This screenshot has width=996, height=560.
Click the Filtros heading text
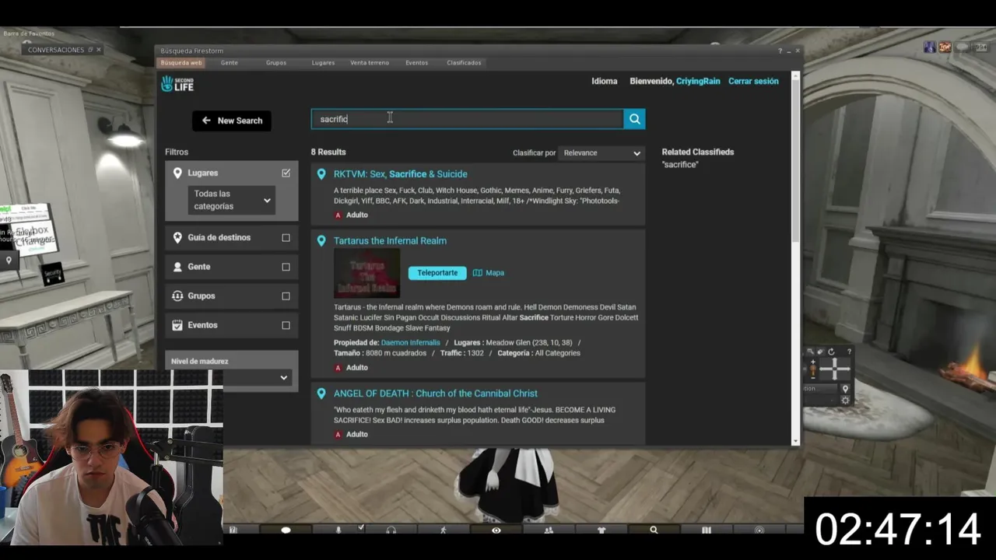(x=177, y=152)
